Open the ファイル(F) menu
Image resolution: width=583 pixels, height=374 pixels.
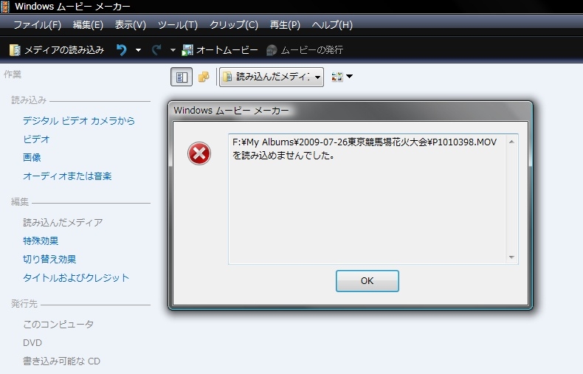pos(37,25)
